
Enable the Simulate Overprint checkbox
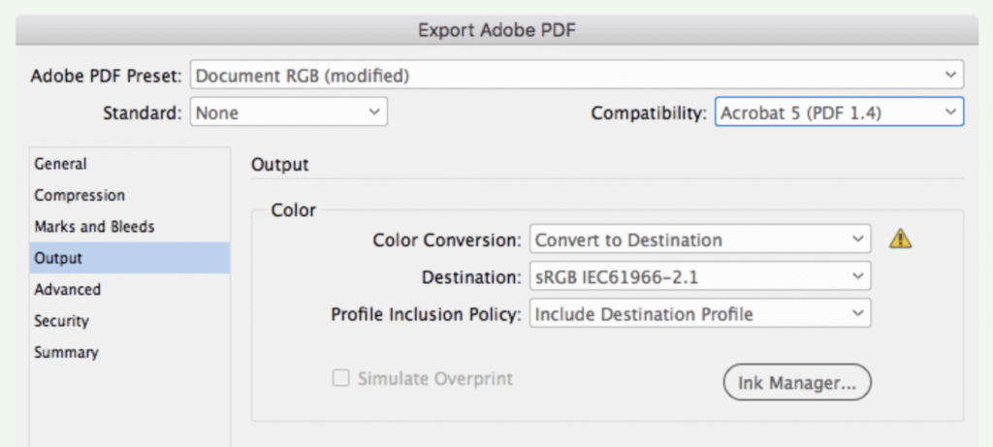[340, 378]
